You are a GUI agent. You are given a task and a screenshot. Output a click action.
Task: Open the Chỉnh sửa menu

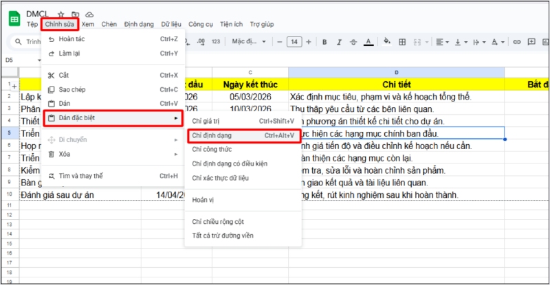(60, 24)
